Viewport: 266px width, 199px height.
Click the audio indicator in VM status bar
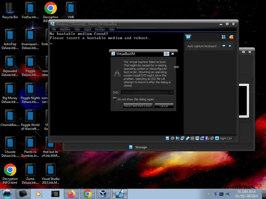coord(177,138)
